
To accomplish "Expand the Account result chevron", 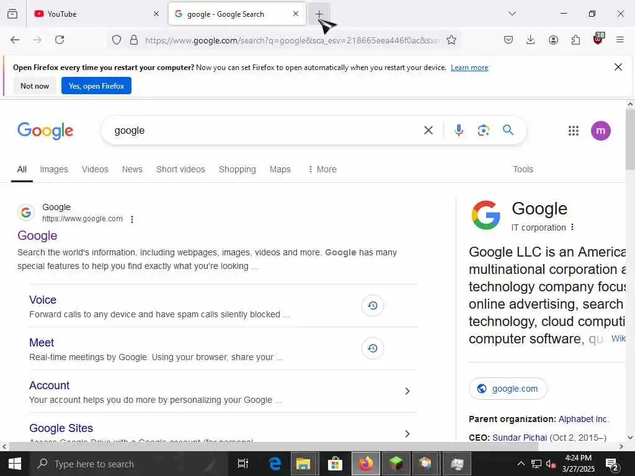I will point(407,391).
